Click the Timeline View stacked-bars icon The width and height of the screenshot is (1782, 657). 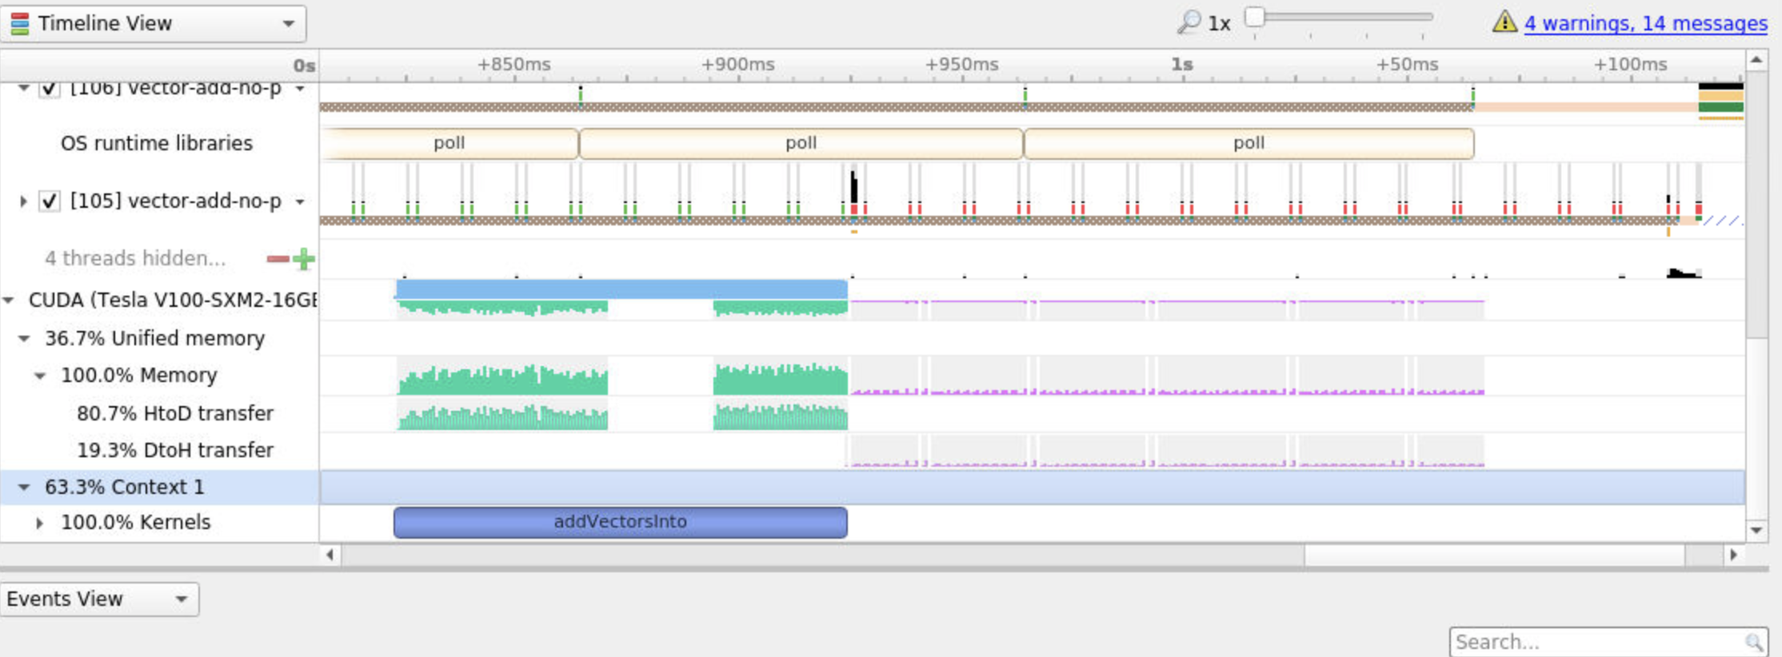20,23
